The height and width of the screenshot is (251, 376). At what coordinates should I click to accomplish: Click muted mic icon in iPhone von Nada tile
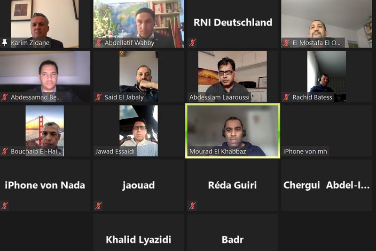(5, 206)
